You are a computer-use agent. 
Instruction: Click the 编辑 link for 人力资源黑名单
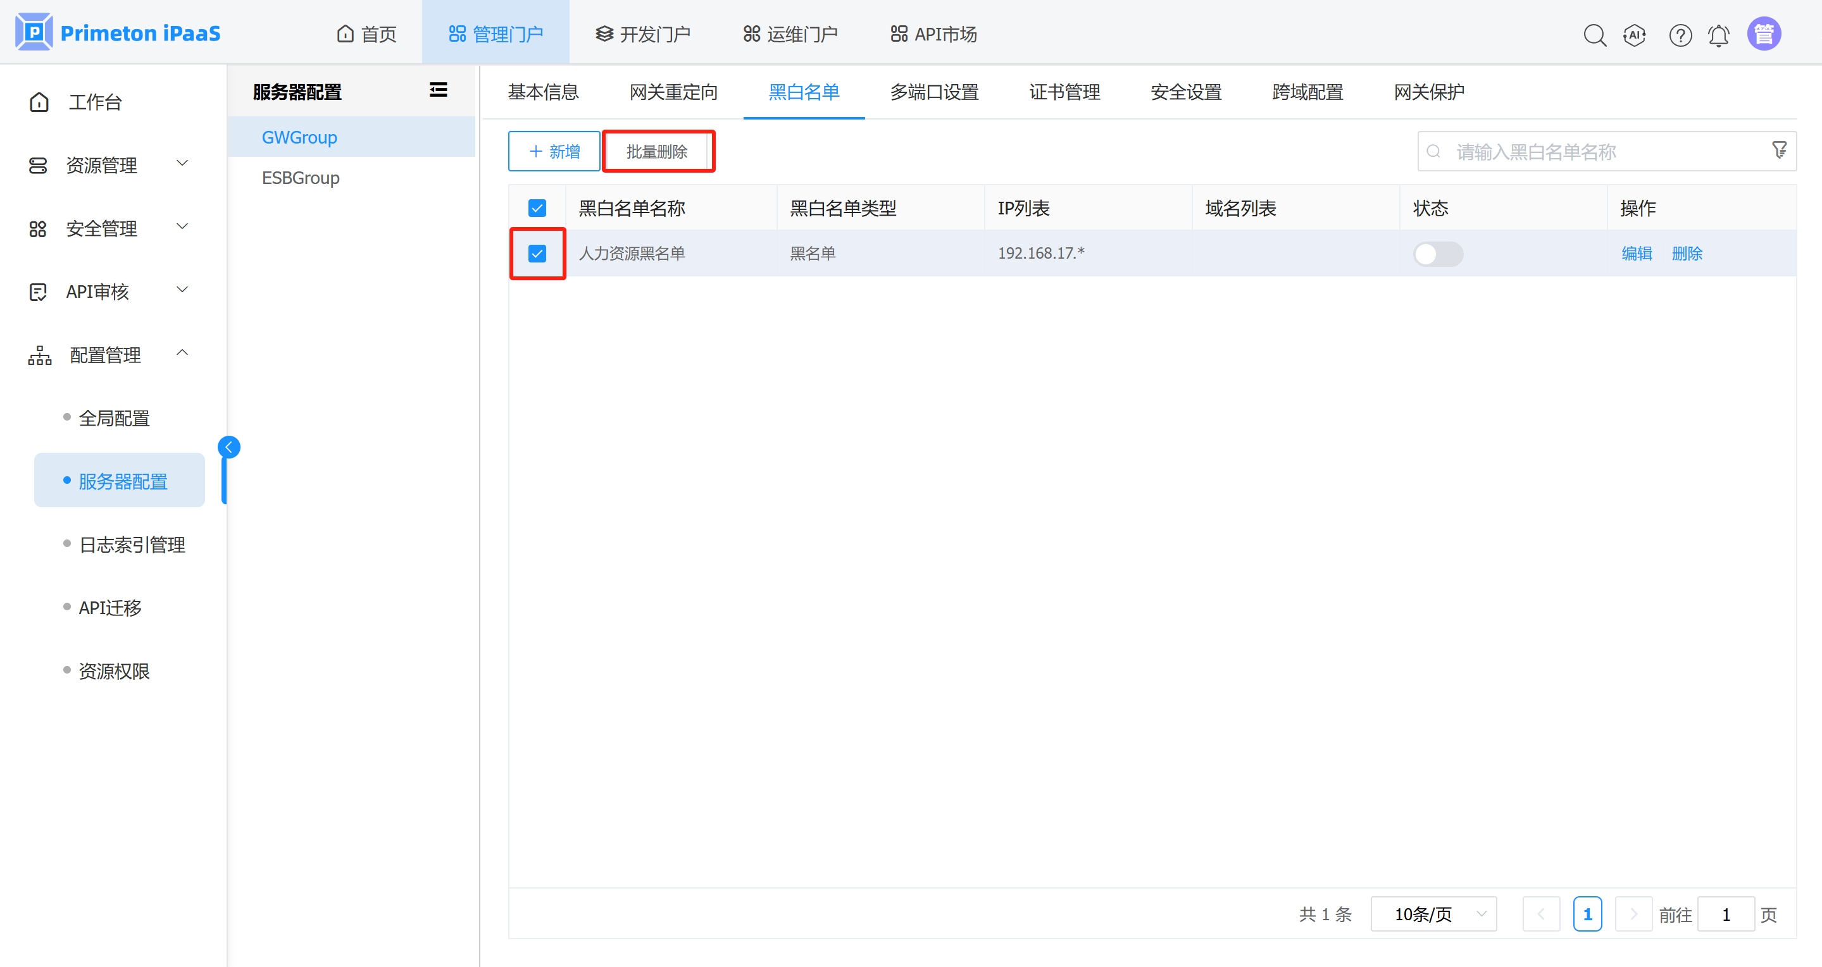1636,253
